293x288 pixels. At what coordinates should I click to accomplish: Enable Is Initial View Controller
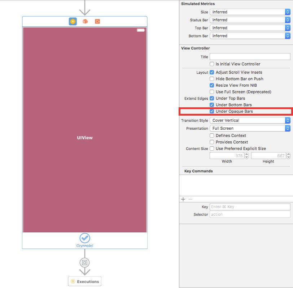[x=212, y=64]
